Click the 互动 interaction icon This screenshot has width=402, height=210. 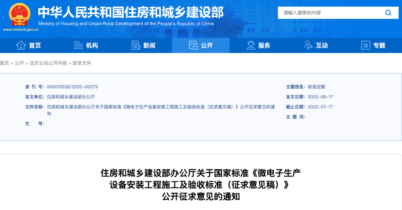308,45
